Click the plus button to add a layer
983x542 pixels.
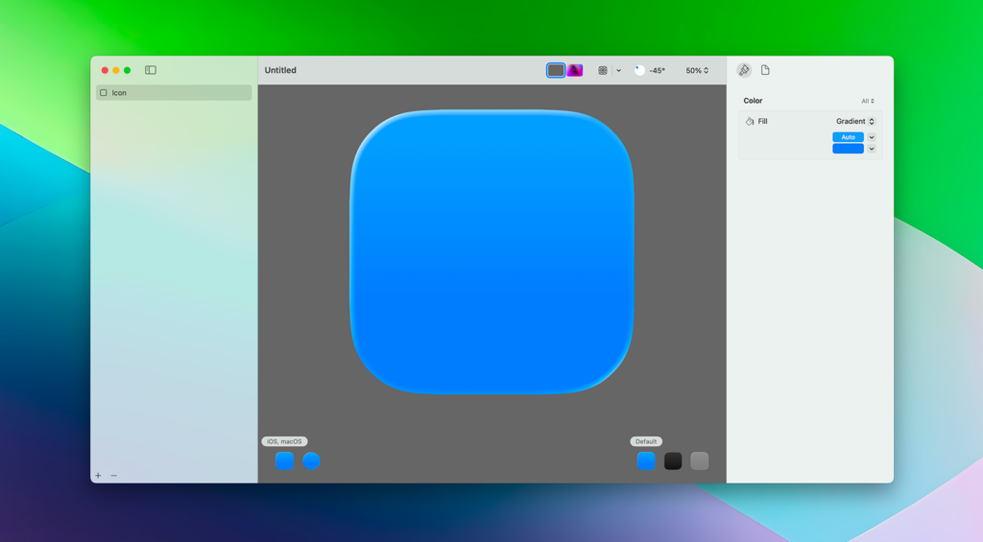tap(98, 476)
